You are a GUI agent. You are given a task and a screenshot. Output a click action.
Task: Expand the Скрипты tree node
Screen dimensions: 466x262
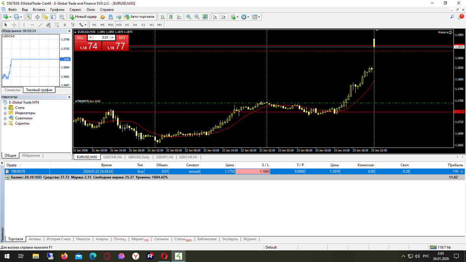(x=5, y=123)
